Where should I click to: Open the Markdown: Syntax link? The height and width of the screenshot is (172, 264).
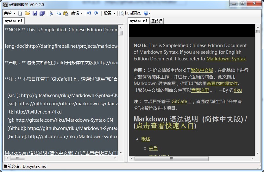click(226, 59)
